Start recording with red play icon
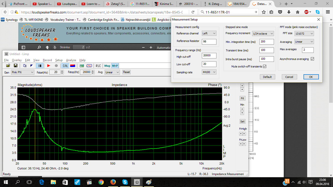 [49, 66]
